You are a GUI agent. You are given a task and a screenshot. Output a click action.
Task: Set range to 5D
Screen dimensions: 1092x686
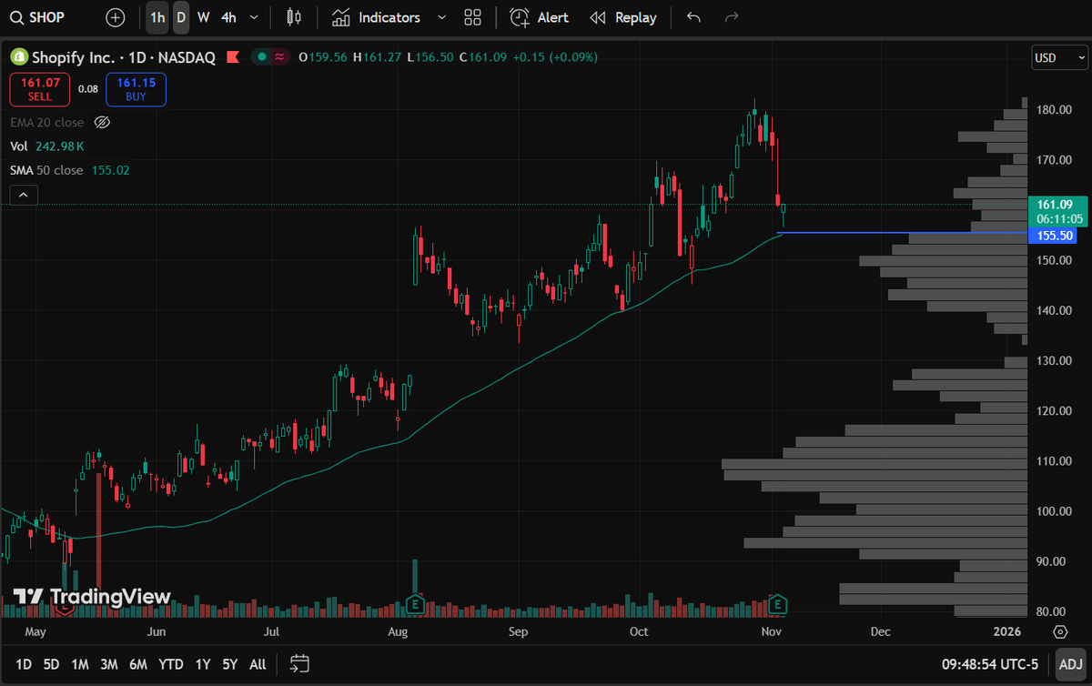[x=52, y=664]
